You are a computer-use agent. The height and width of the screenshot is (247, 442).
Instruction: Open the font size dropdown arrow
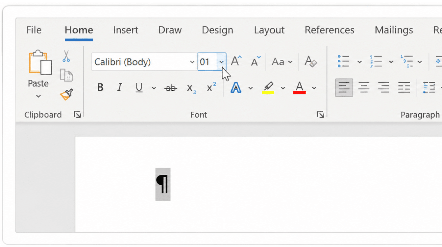point(222,62)
